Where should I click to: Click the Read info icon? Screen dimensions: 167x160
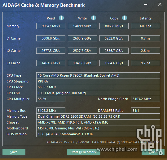point(61,18)
